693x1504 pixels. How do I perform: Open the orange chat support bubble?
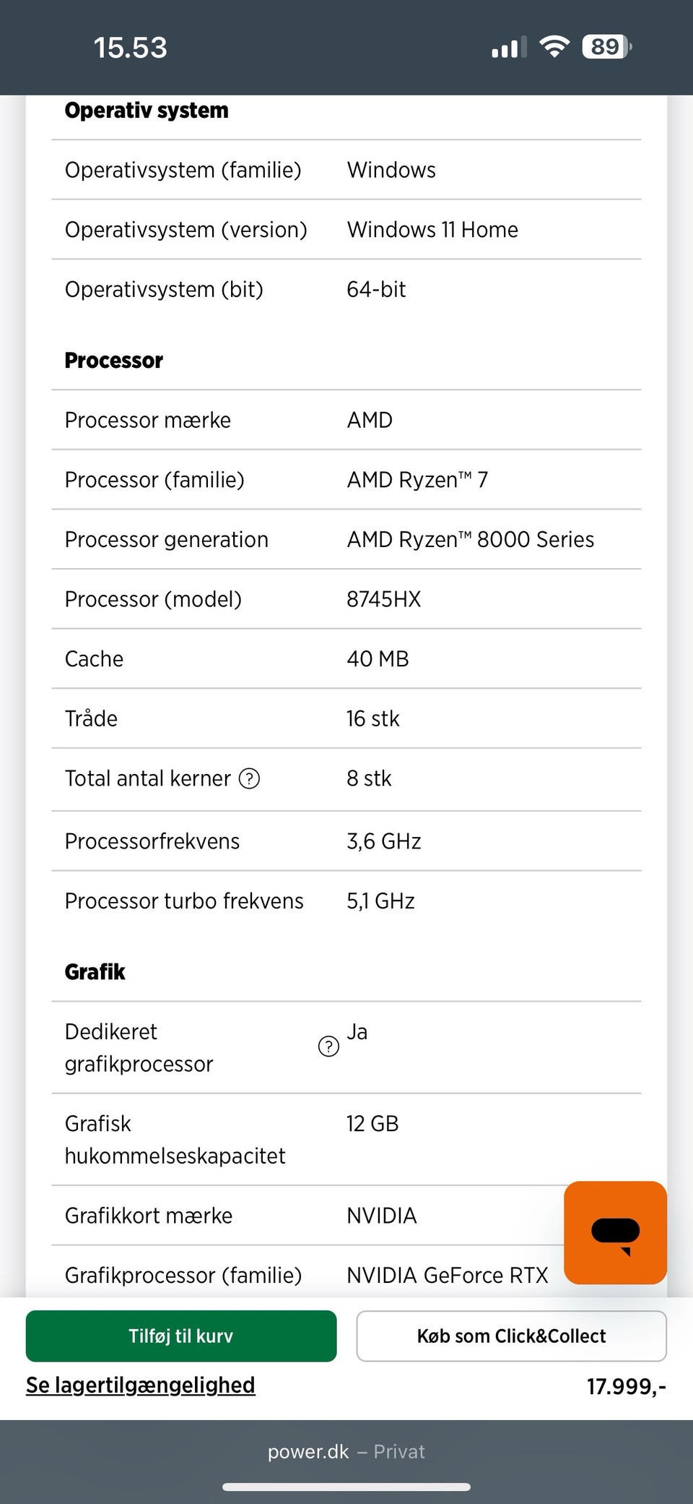(x=615, y=1232)
